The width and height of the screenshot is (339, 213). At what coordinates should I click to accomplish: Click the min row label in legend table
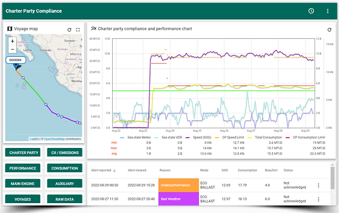pos(114,143)
